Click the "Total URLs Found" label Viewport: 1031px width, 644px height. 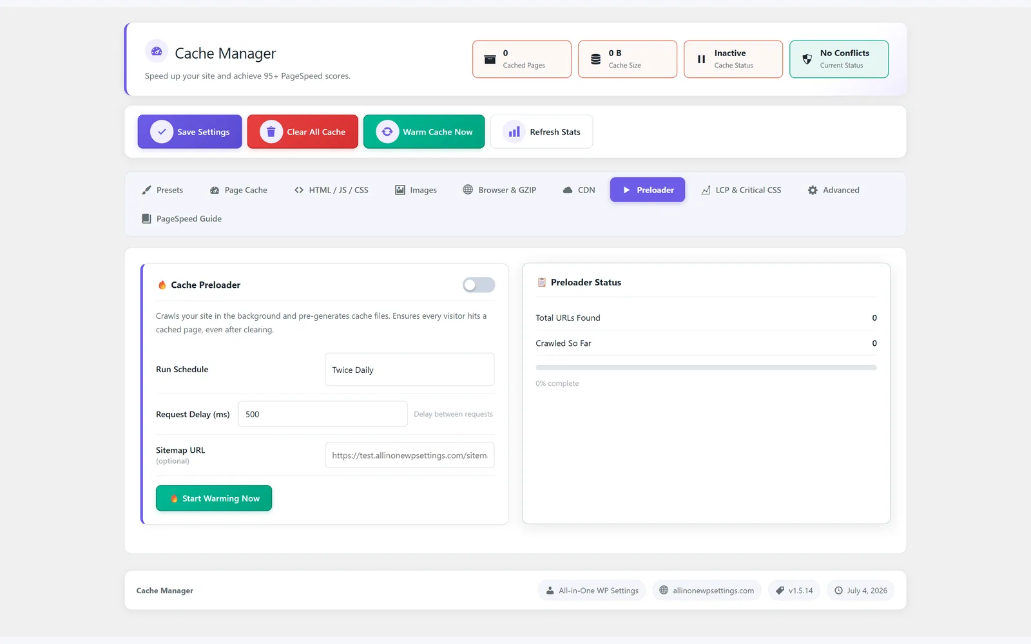pos(568,317)
